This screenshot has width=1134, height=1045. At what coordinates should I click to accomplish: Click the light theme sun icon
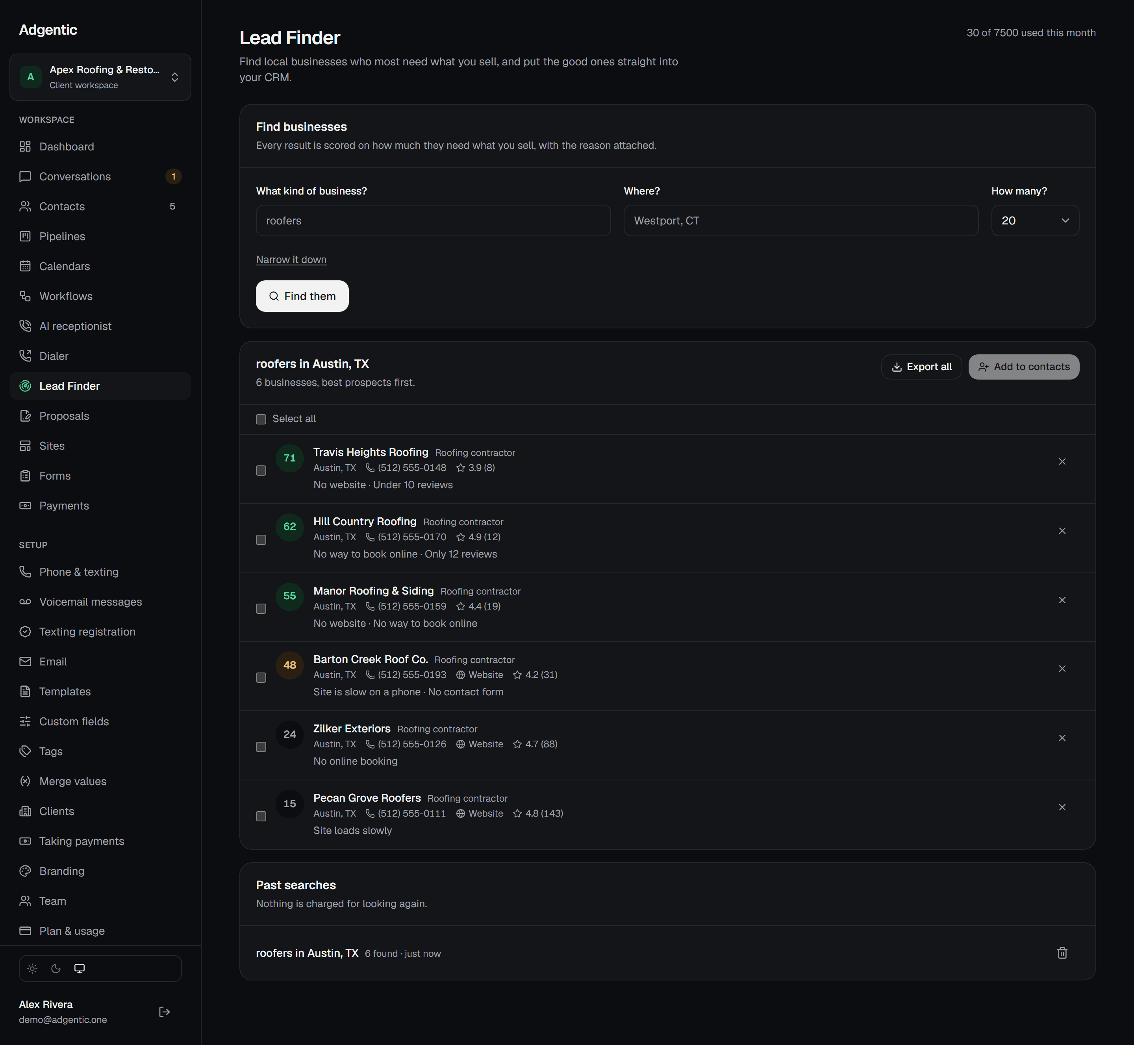32,969
